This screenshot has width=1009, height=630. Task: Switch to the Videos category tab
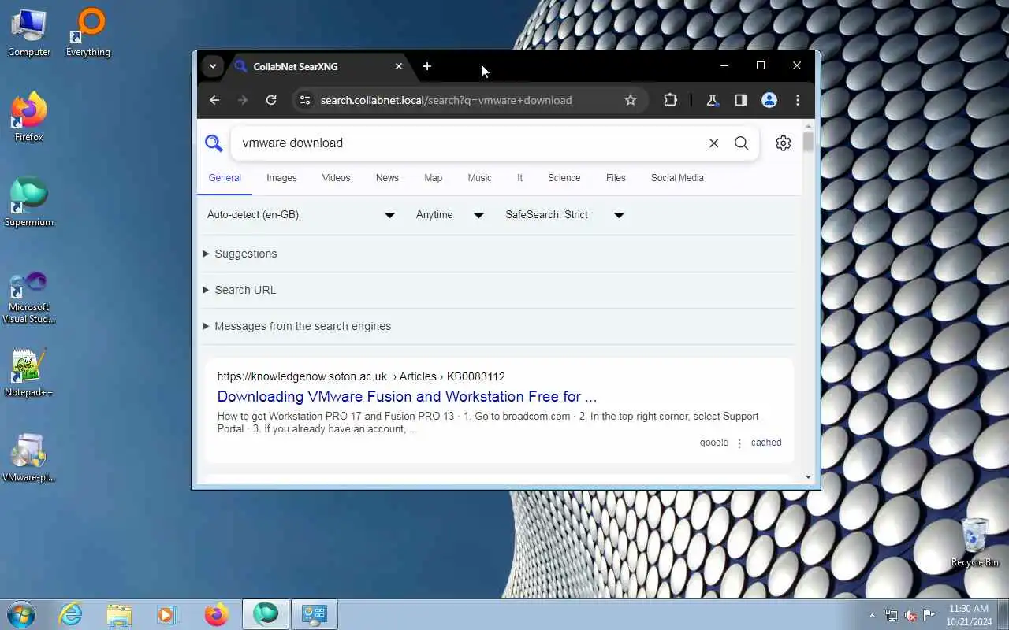tap(336, 178)
